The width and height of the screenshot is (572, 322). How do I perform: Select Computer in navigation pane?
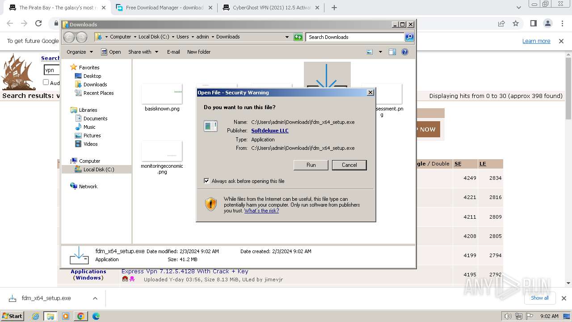(x=89, y=161)
